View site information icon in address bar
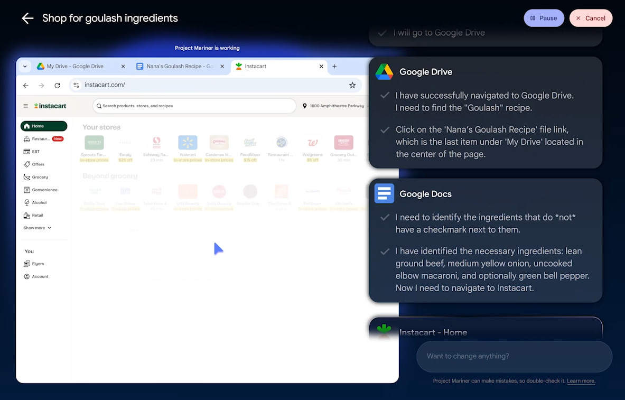 (x=76, y=85)
